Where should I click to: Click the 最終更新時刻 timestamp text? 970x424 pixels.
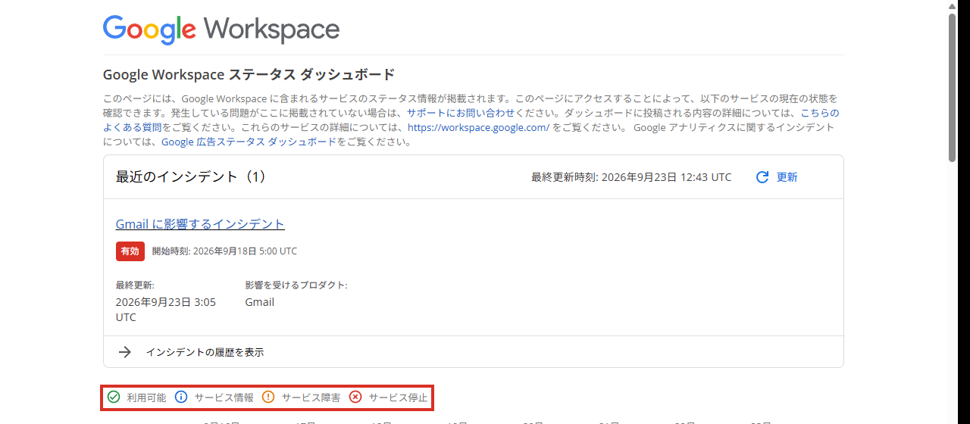pyautogui.click(x=631, y=177)
